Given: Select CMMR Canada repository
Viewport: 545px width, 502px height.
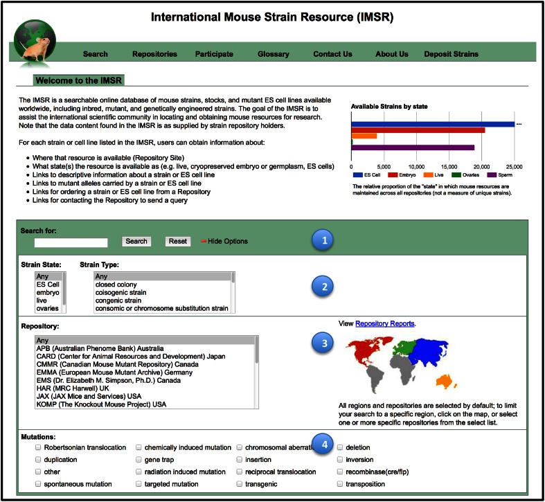Looking at the screenshot, I should (x=145, y=364).
